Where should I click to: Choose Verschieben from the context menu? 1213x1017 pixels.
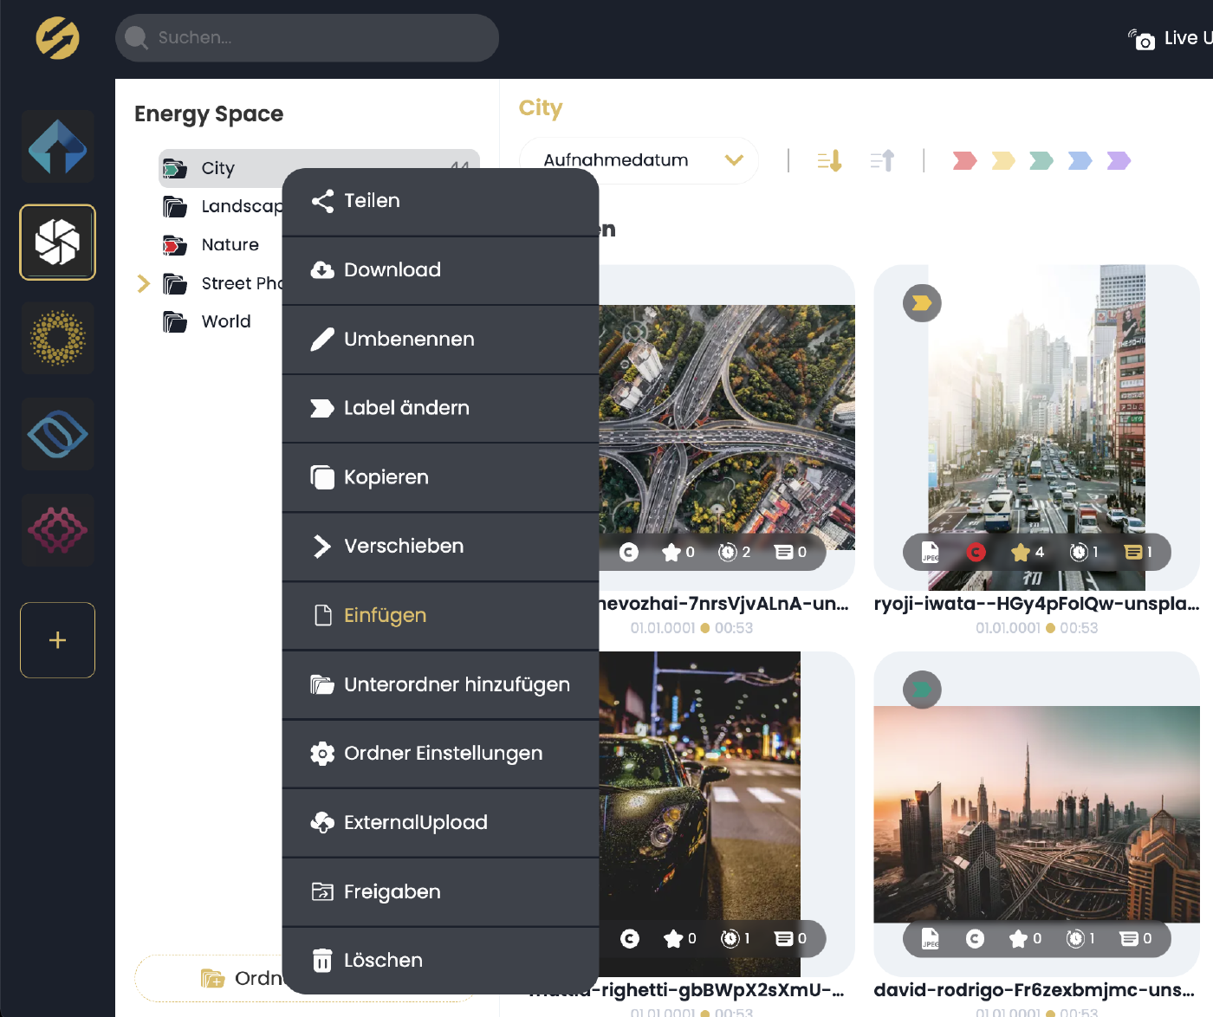tap(404, 546)
